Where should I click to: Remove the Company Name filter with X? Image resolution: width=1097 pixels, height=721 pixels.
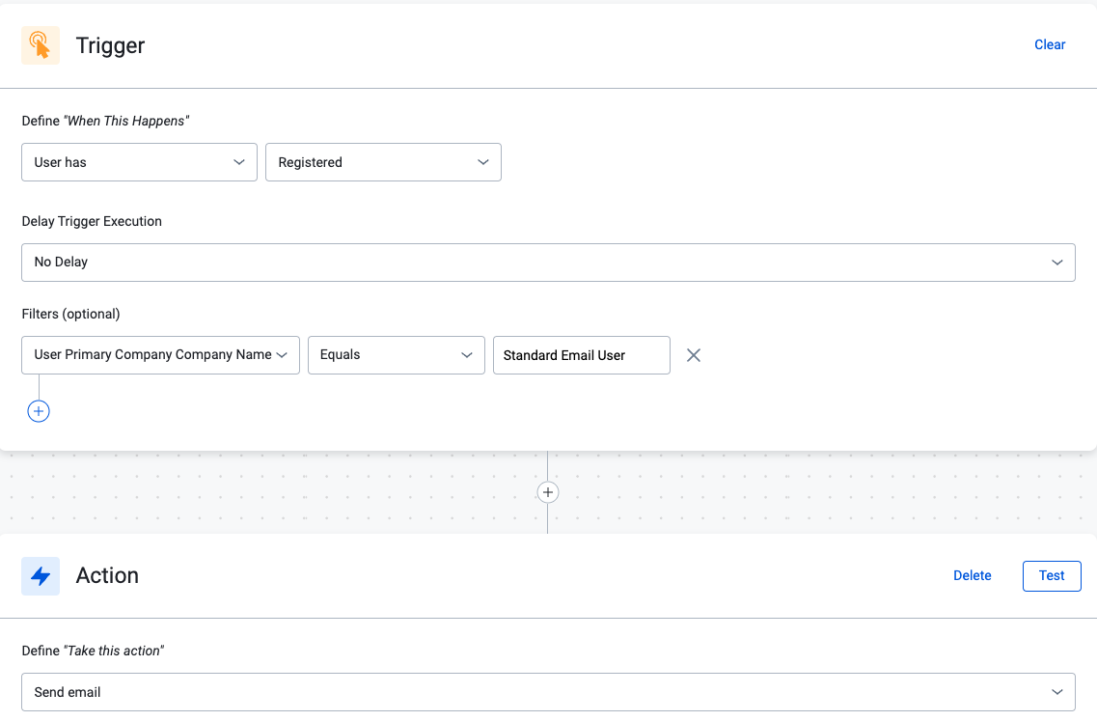[694, 355]
